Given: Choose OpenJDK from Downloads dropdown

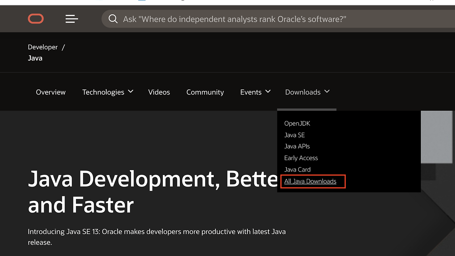Looking at the screenshot, I should tap(297, 124).
